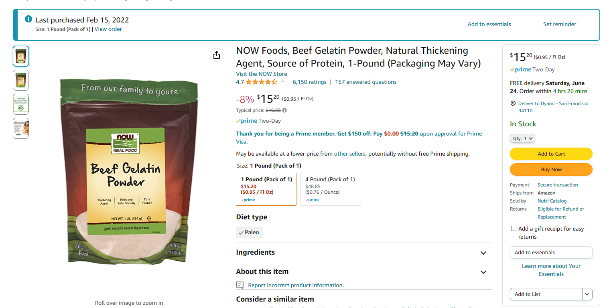Open the star rating dropdown chevron
Screen dimensions: 607x308
(x=282, y=82)
